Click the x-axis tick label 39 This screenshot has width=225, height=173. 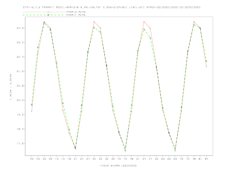click(x=113, y=159)
